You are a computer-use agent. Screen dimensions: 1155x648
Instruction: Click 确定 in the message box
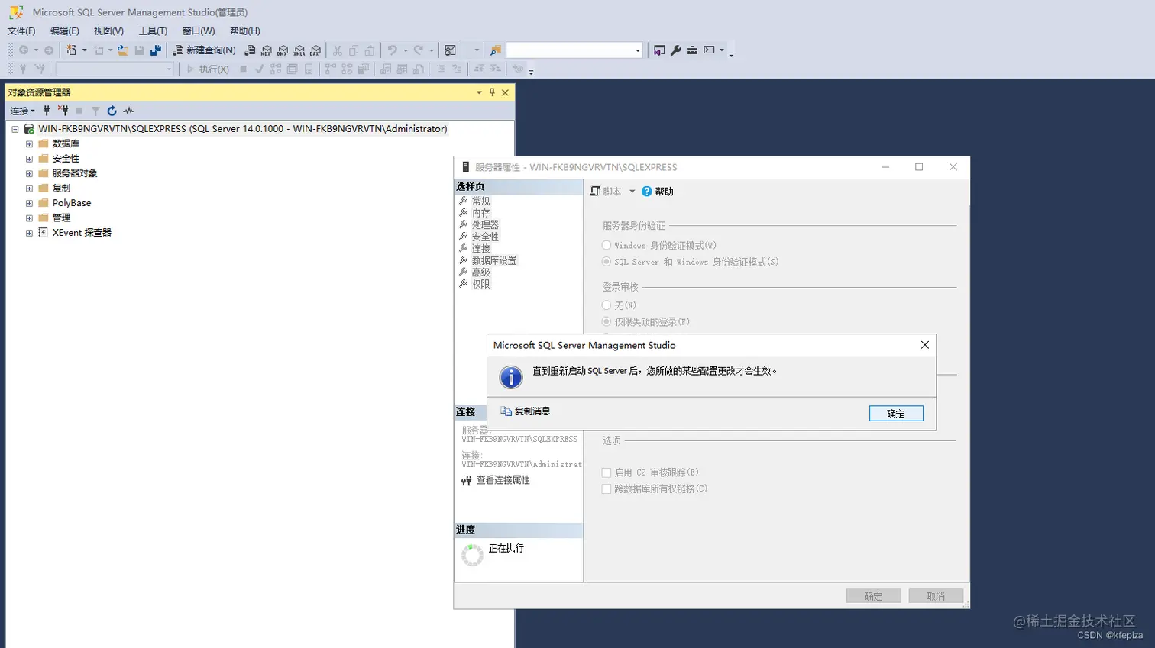click(896, 414)
